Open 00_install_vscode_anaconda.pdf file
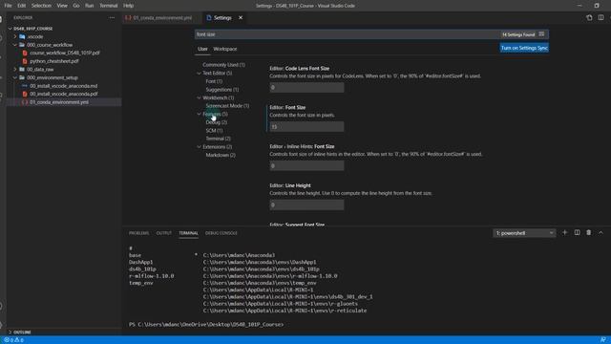This screenshot has height=344, width=611. coord(64,94)
